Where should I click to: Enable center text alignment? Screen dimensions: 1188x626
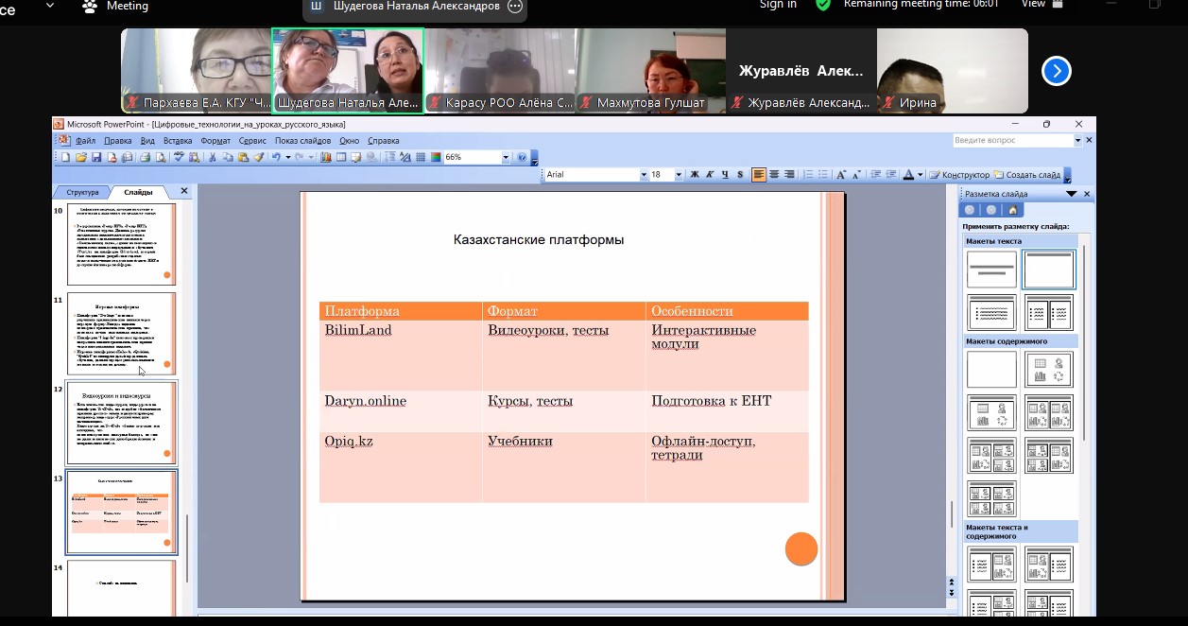774,175
